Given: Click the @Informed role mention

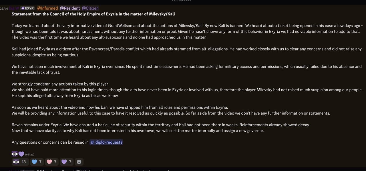Looking at the screenshot, I should point(47,8).
